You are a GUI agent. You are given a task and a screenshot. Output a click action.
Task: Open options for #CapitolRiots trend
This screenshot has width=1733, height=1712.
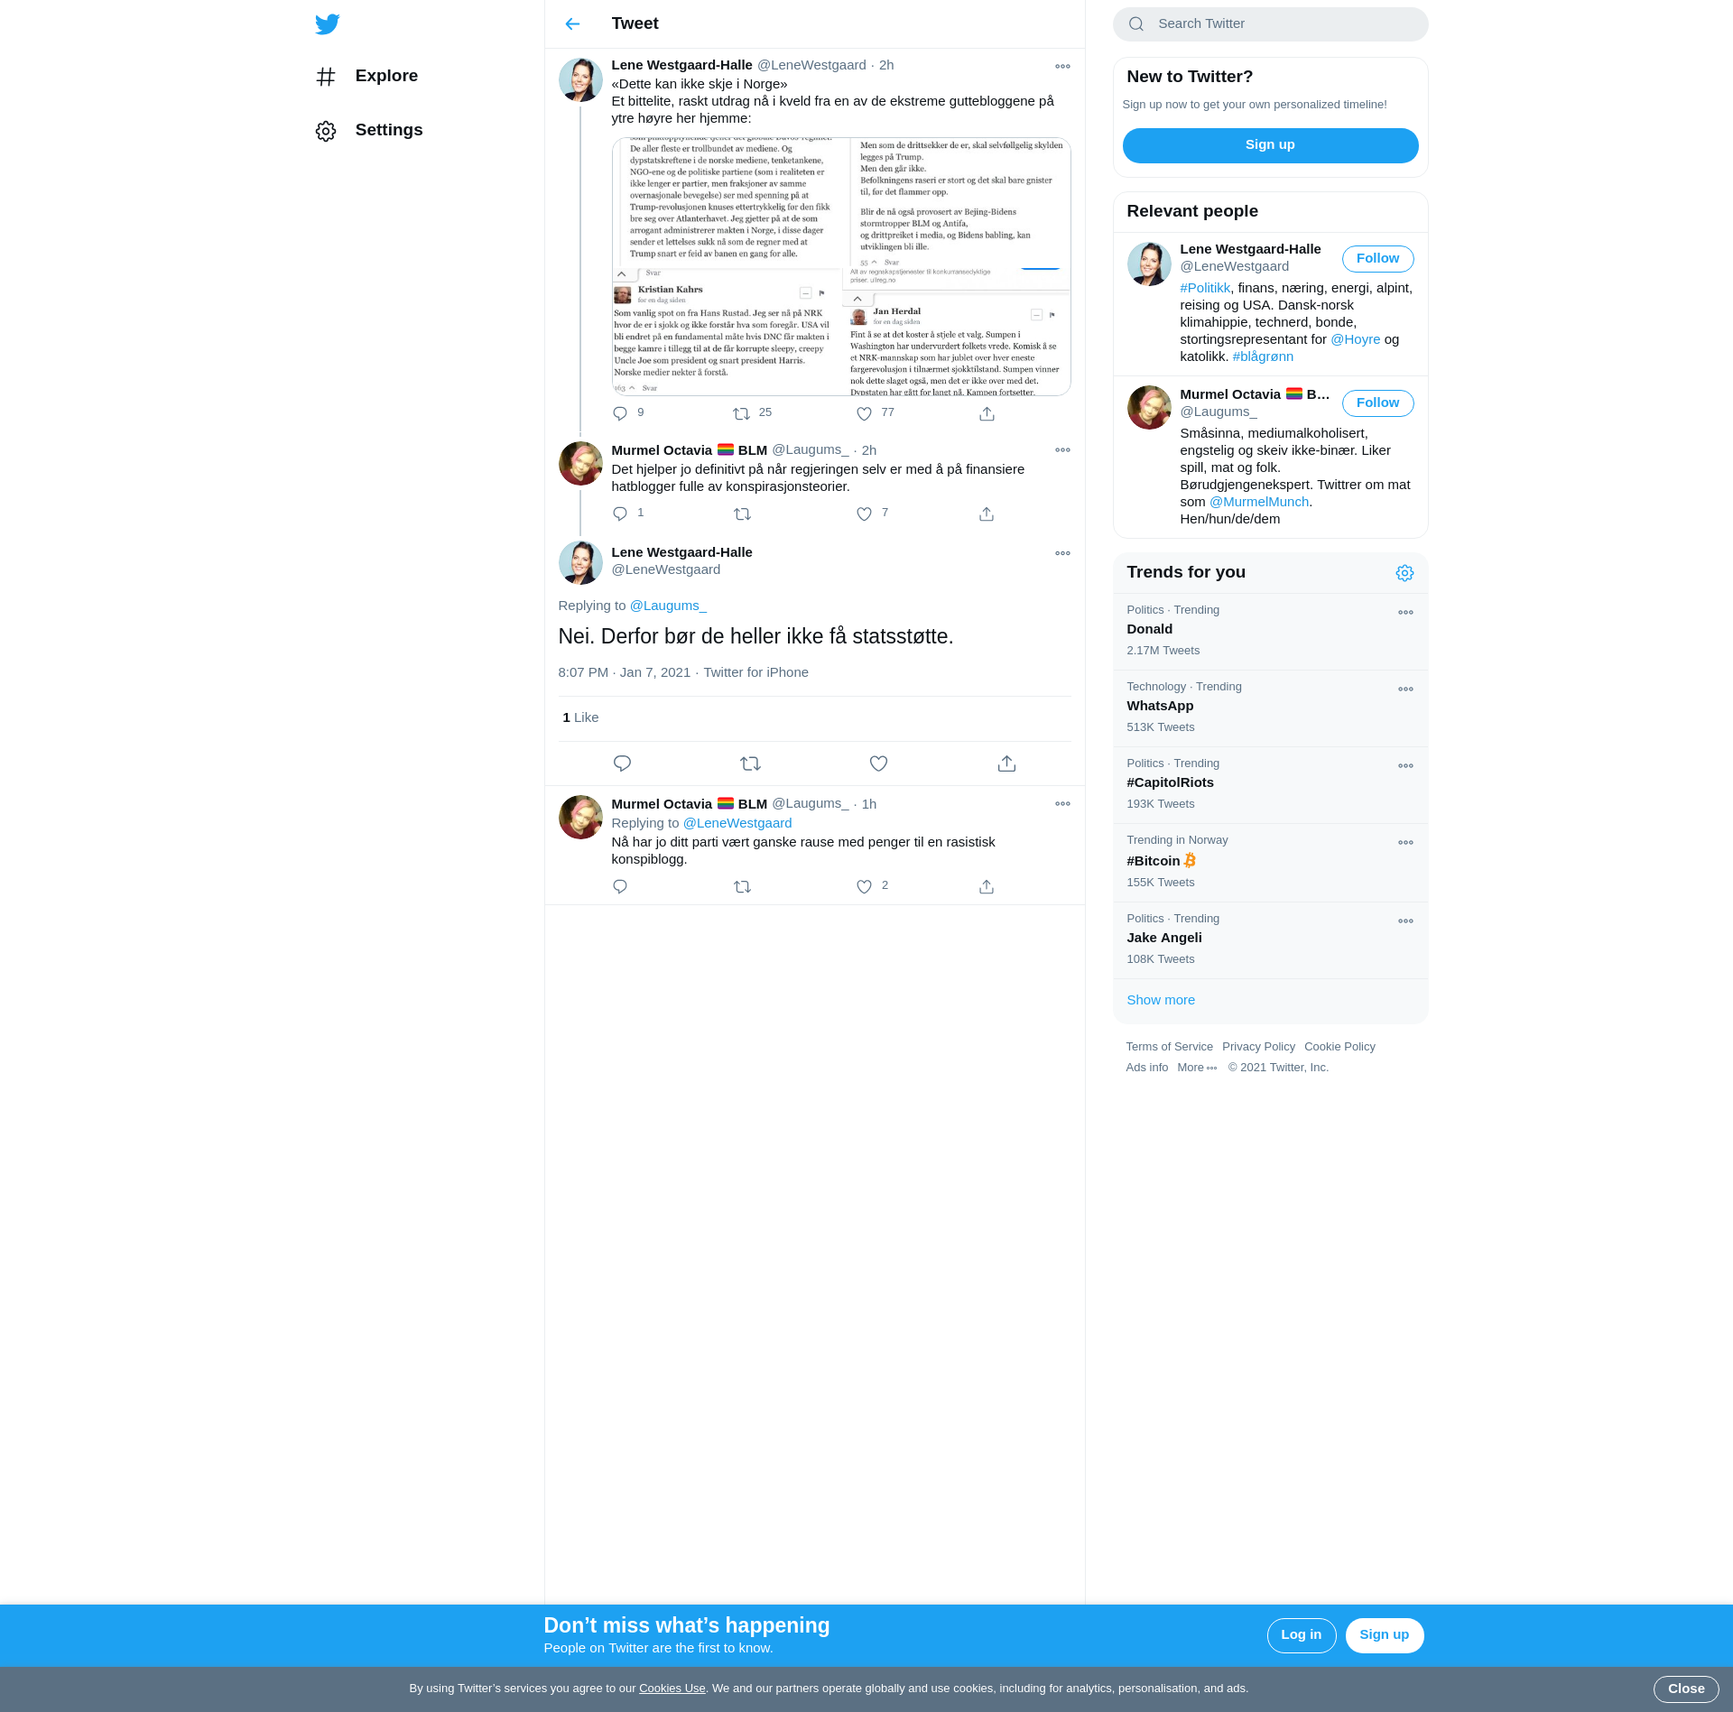1405,766
